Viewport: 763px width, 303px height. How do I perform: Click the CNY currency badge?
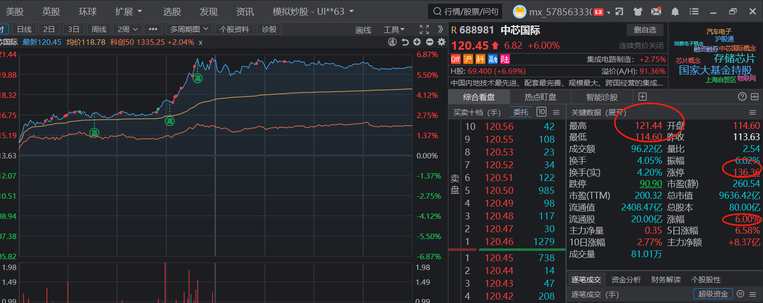pyautogui.click(x=456, y=59)
